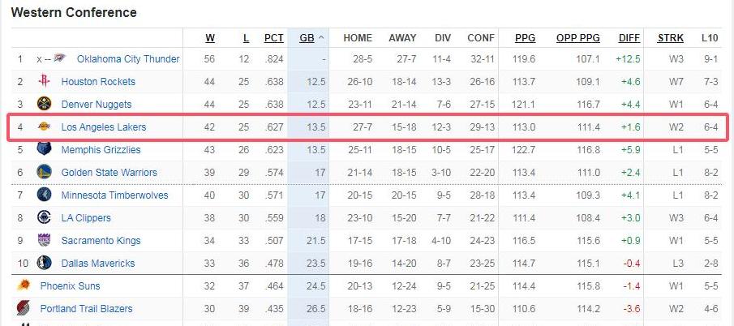Sort standings by L column header
The width and height of the screenshot is (734, 326).
[x=247, y=38]
